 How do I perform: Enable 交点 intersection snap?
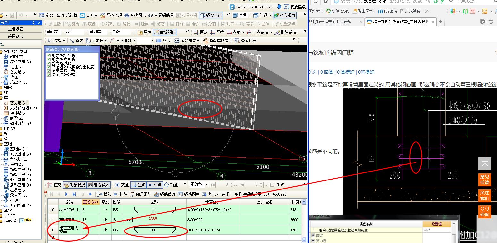point(122,185)
